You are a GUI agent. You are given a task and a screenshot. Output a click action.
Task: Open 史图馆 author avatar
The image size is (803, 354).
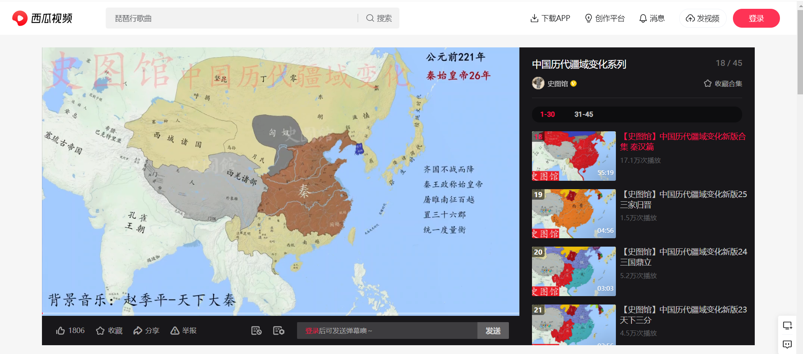point(538,83)
